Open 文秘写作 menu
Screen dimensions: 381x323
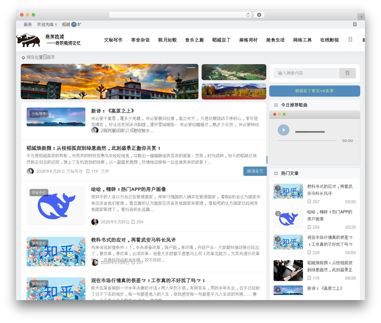113,40
